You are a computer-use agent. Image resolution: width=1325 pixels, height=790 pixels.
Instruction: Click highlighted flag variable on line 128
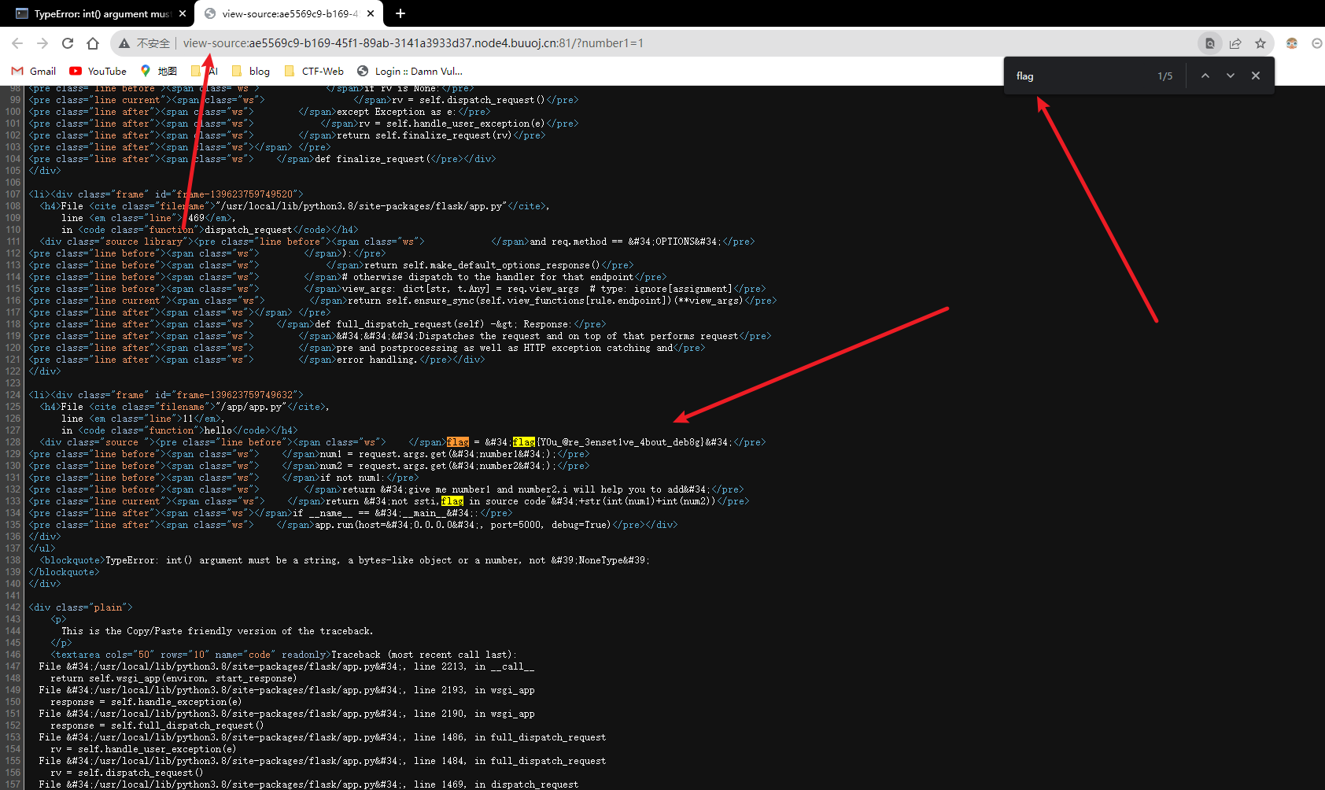tap(458, 442)
